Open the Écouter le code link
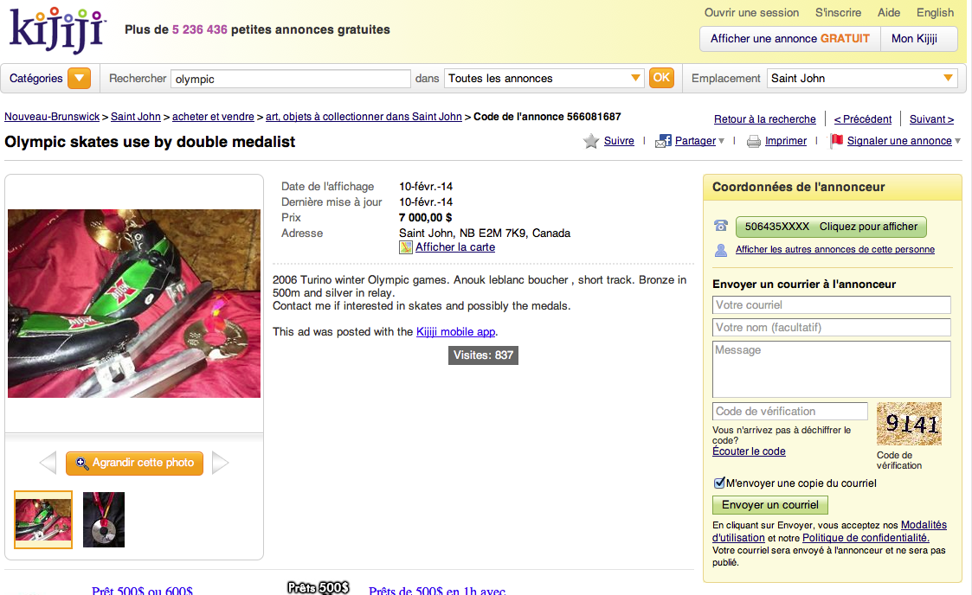Screen dimensions: 972x595 tap(749, 451)
